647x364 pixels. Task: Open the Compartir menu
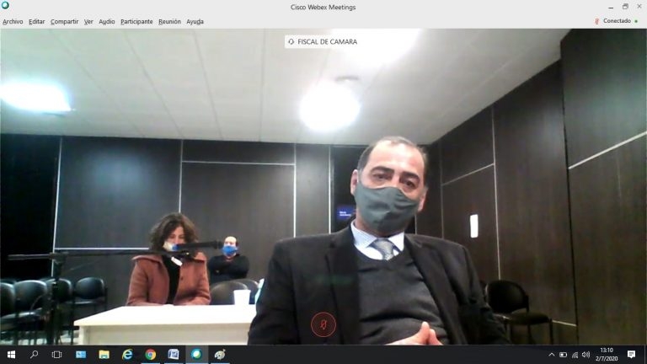64,21
